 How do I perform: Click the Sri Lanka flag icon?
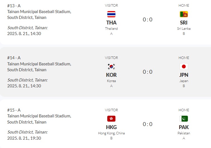(x=184, y=14)
